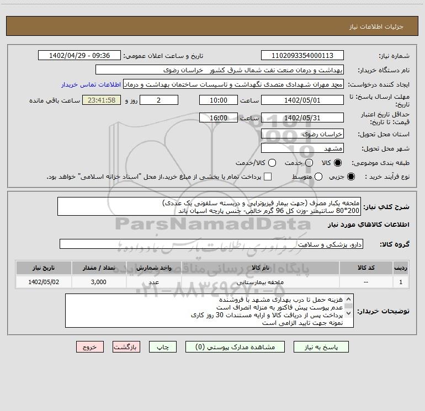
Task: Click the price validity date 1402/05/31
Action: [x=302, y=118]
